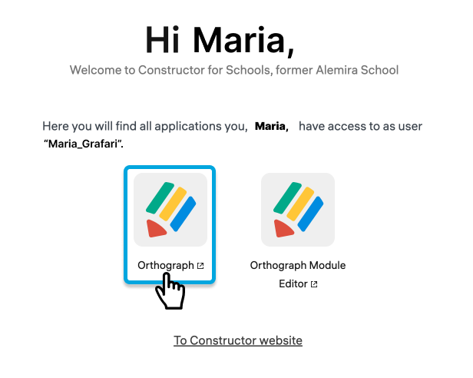Click yellow stripe in Orthograph logo
Image resolution: width=473 pixels, height=378 pixels.
172,205
